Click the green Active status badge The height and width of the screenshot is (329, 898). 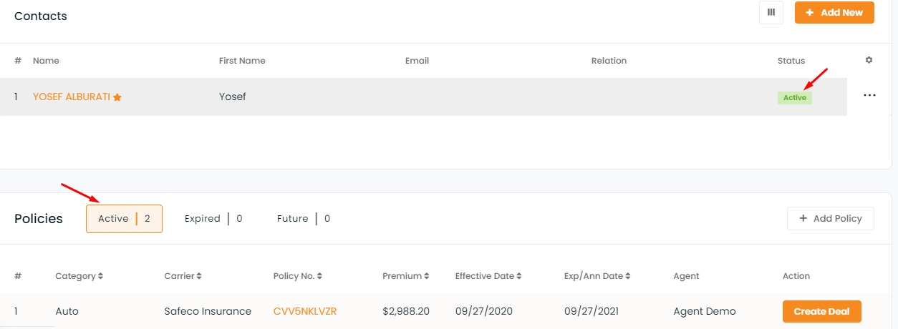(x=795, y=97)
